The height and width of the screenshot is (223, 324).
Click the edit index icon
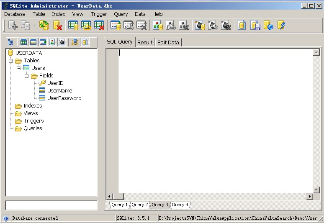(x=129, y=26)
